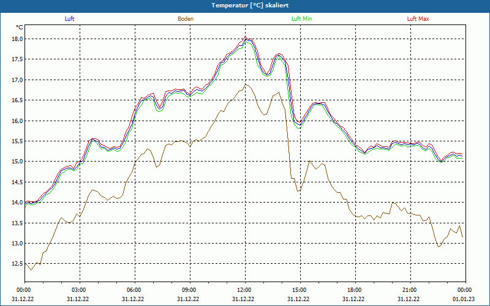Click the '15,0' y-axis value
The image size is (490, 306).
[17, 162]
